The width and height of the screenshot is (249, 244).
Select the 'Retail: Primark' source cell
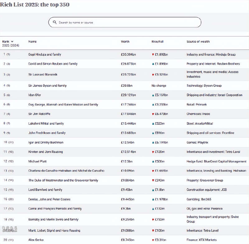(x=197, y=104)
